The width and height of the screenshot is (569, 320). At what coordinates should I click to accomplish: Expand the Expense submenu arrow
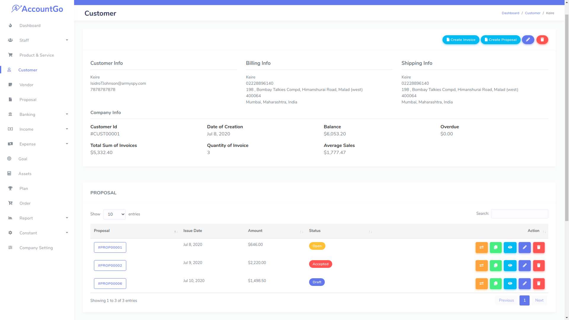tap(67, 144)
